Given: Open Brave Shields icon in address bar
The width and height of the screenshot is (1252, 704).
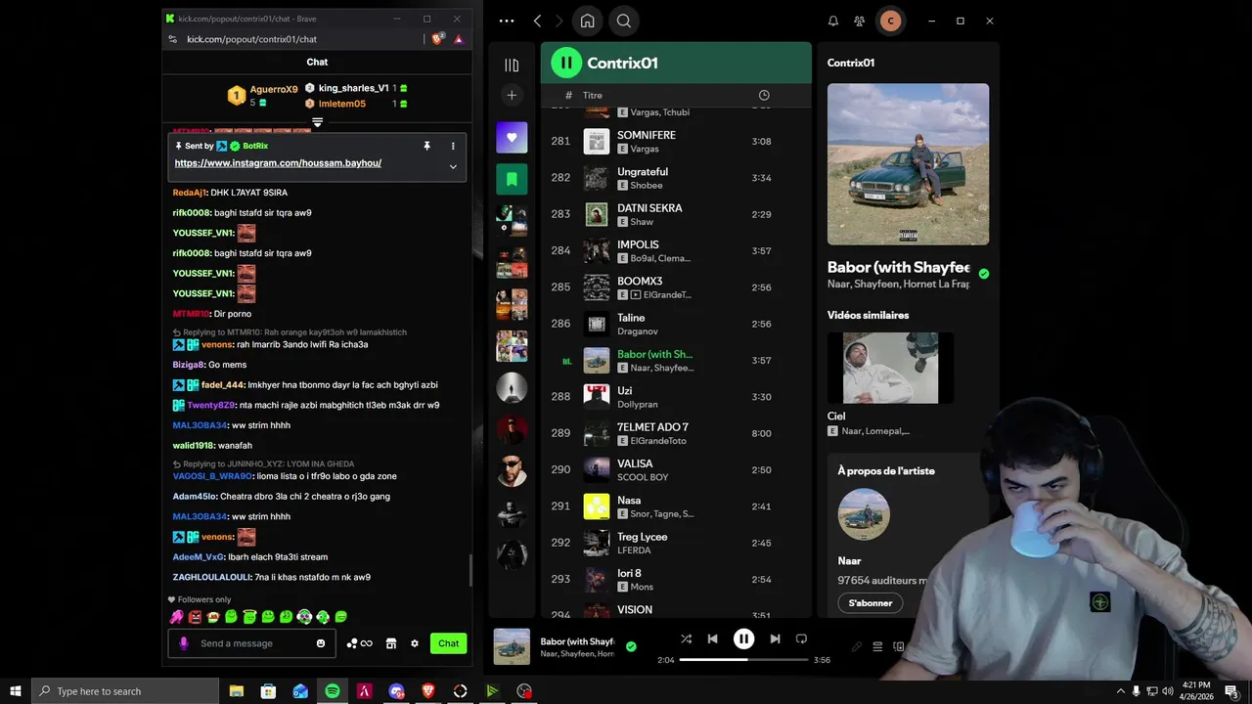Looking at the screenshot, I should 437,39.
